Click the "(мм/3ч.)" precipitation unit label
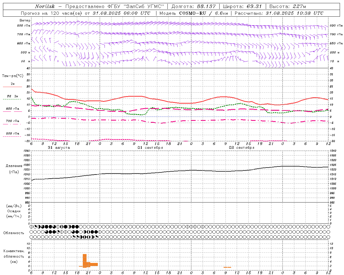Viewport: 344px width, 275px height. coord(14,206)
